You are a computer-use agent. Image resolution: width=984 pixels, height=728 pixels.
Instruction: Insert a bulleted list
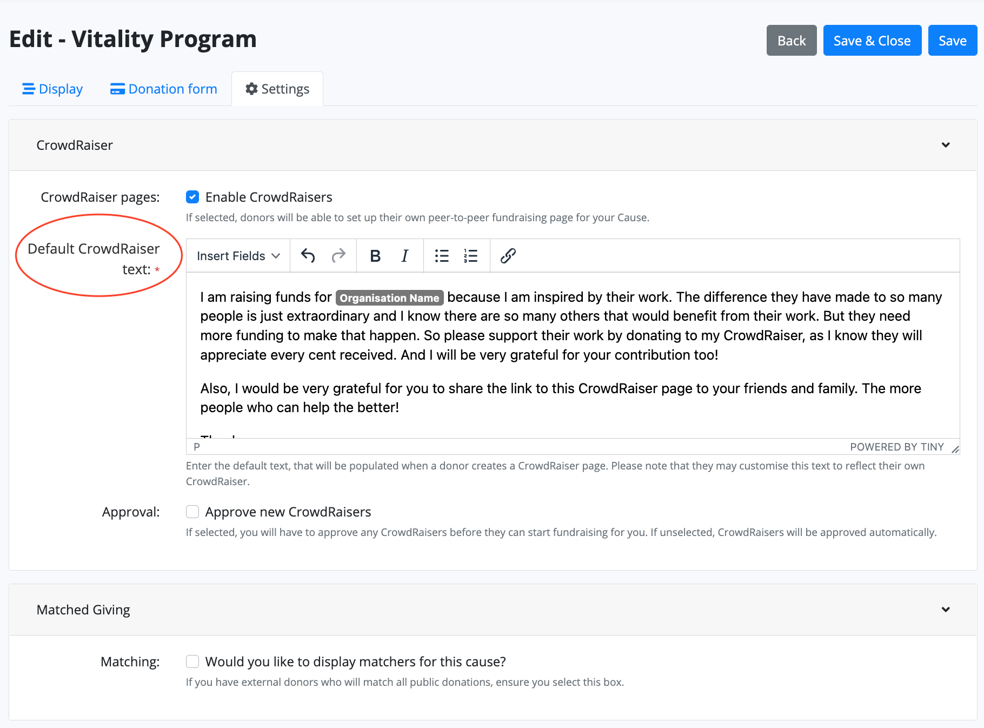(x=442, y=256)
